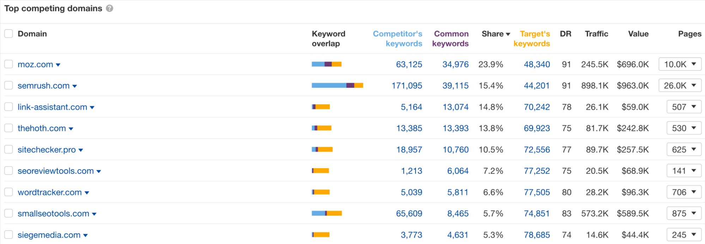Open competitor's keywords value 171,095

(x=407, y=86)
